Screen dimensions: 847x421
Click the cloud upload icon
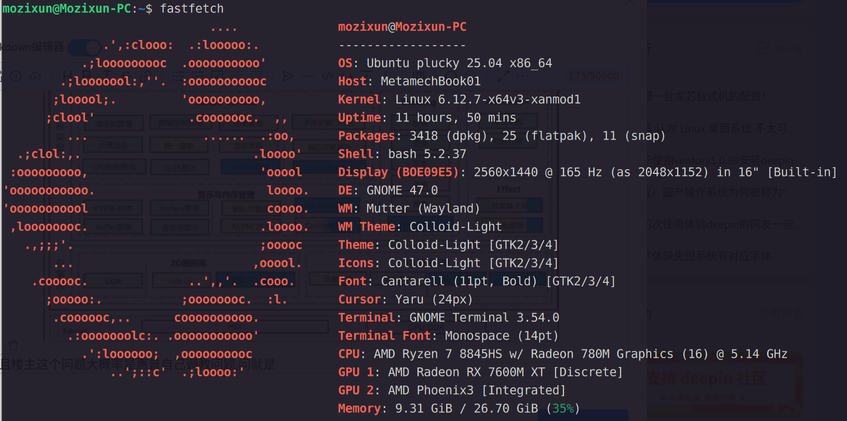pos(35,76)
